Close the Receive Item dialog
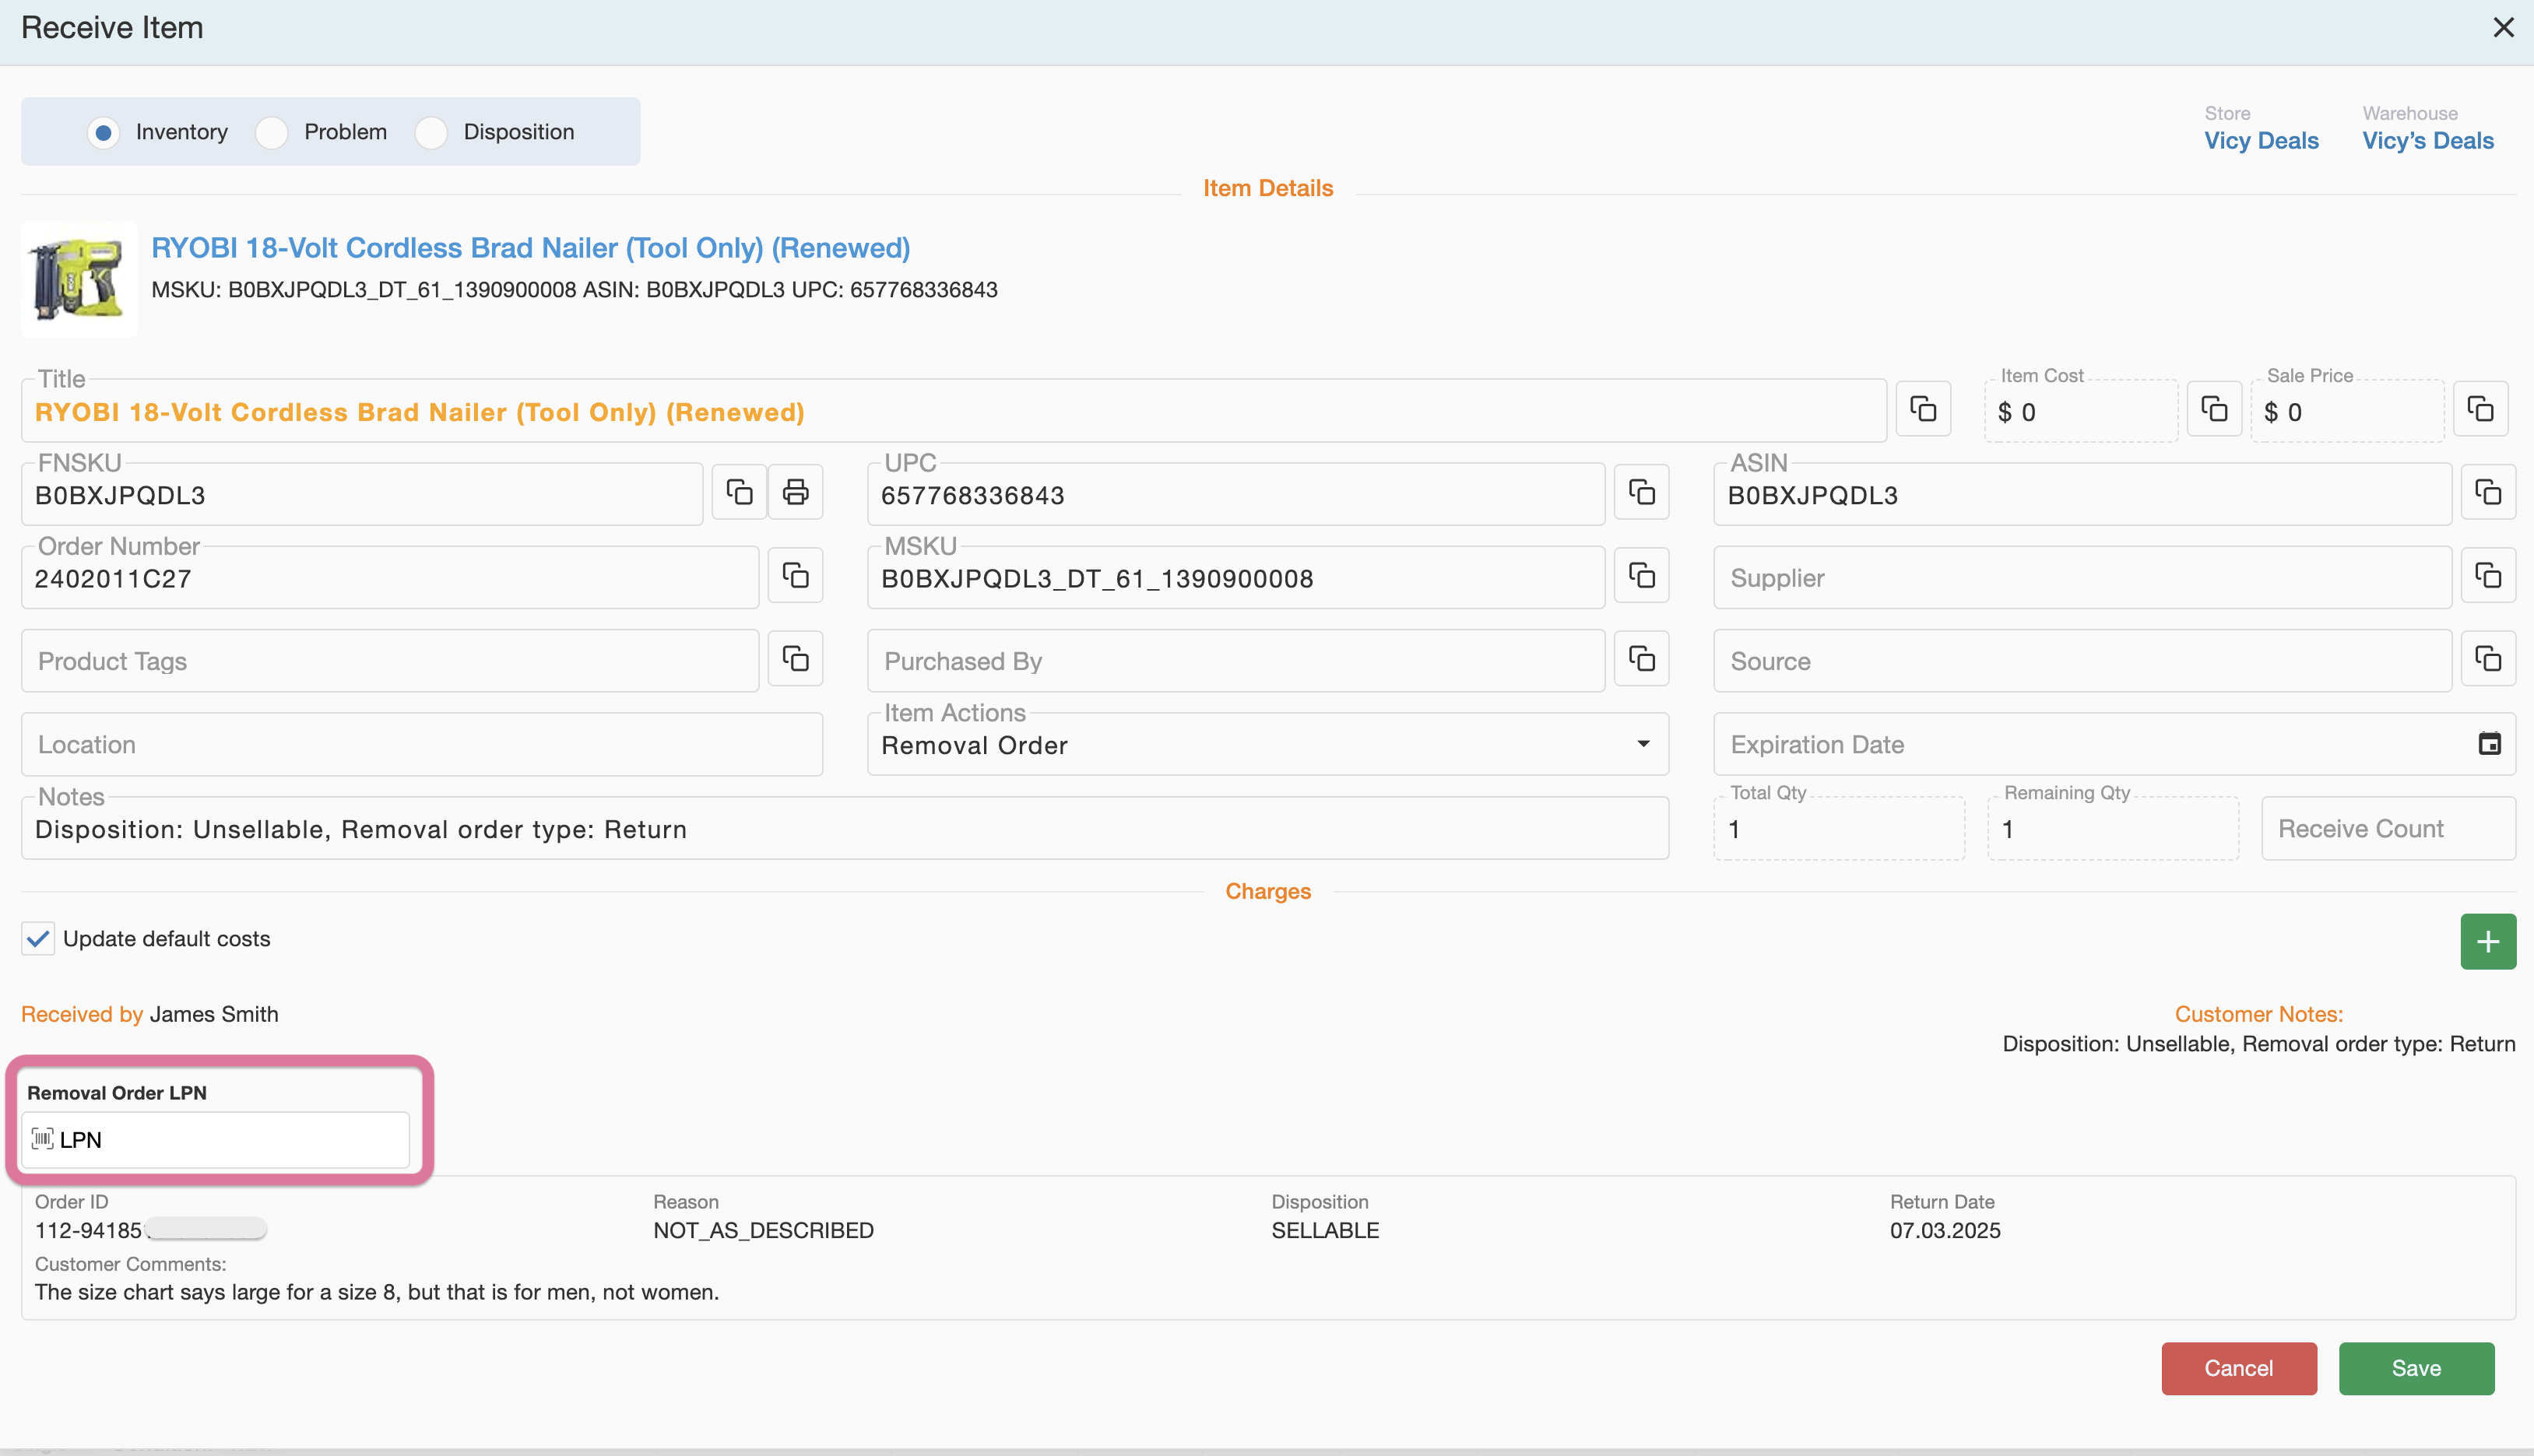The width and height of the screenshot is (2534, 1456). (2503, 27)
